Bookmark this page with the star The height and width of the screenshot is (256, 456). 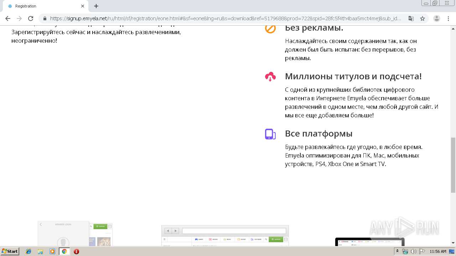click(423, 18)
